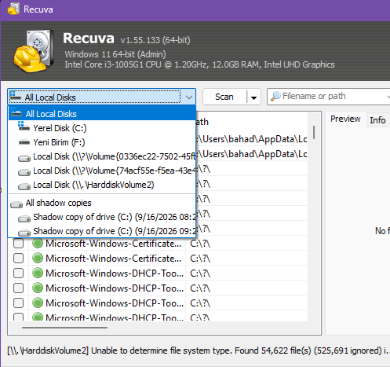Switch to the Info tab

pos(377,120)
